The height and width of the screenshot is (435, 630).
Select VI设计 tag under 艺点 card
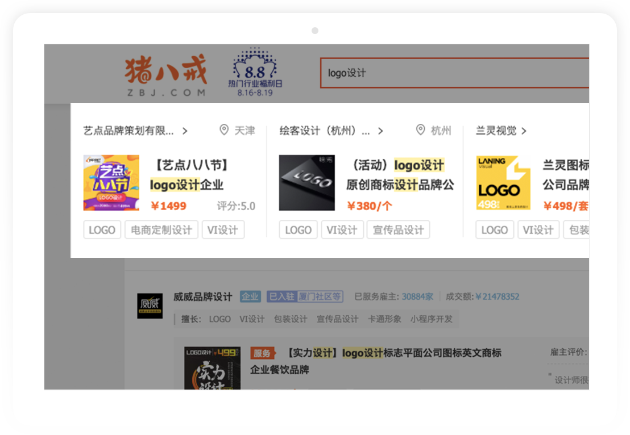(x=223, y=230)
